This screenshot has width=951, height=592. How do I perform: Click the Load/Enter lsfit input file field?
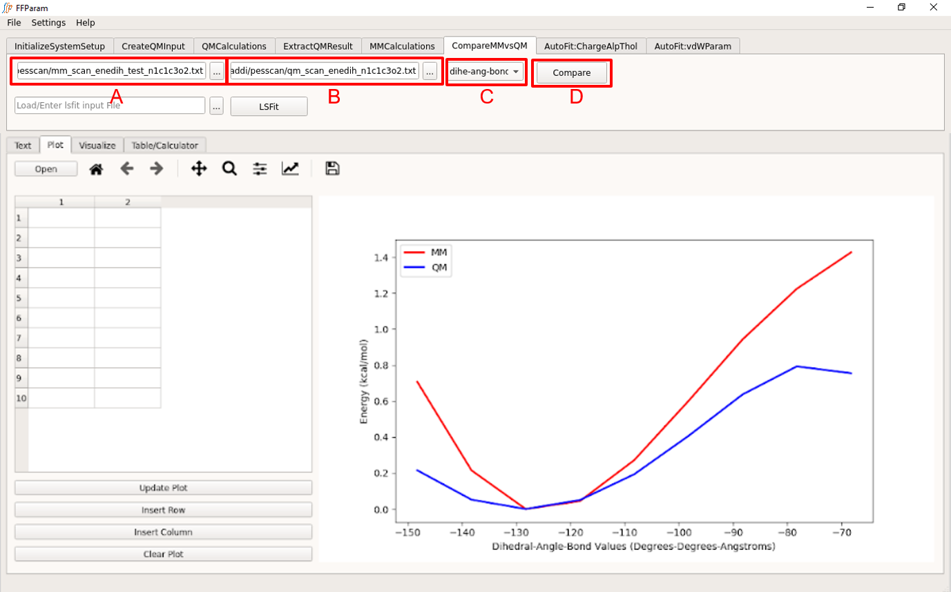pyautogui.click(x=110, y=106)
